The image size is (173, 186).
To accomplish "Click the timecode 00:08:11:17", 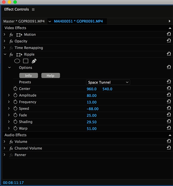I will (x=13, y=183).
